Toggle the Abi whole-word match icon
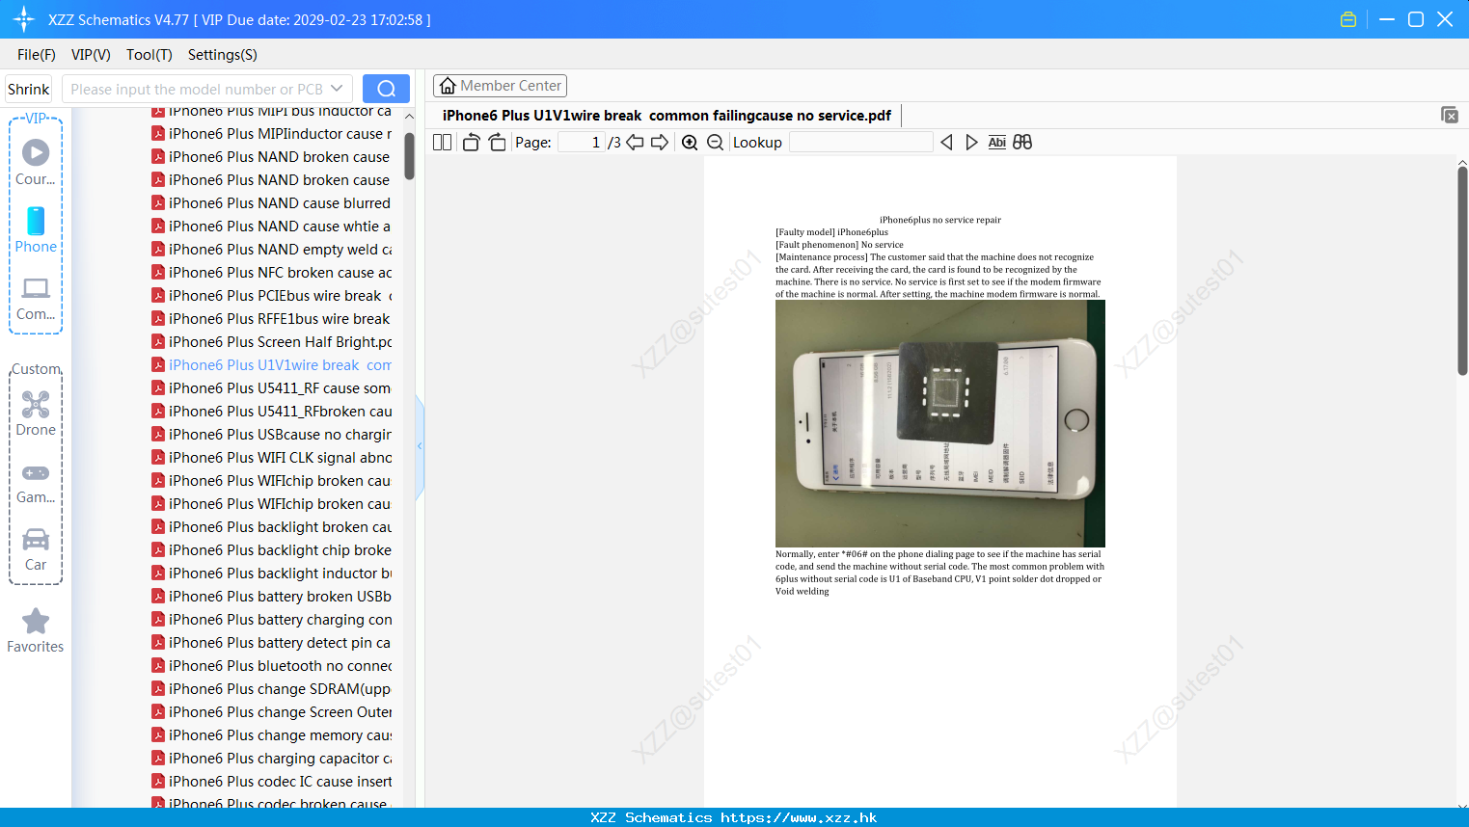 997,143
